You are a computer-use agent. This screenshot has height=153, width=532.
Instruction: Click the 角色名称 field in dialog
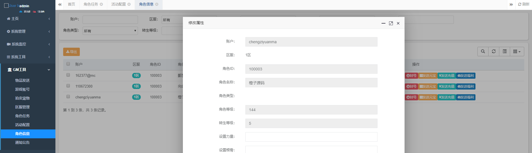(x=311, y=83)
